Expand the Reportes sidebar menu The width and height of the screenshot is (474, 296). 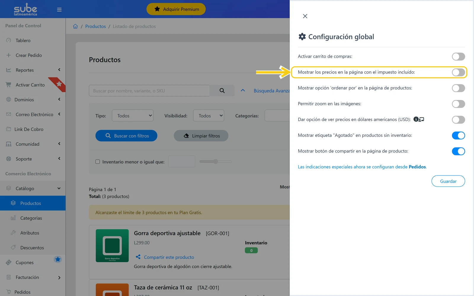[33, 70]
